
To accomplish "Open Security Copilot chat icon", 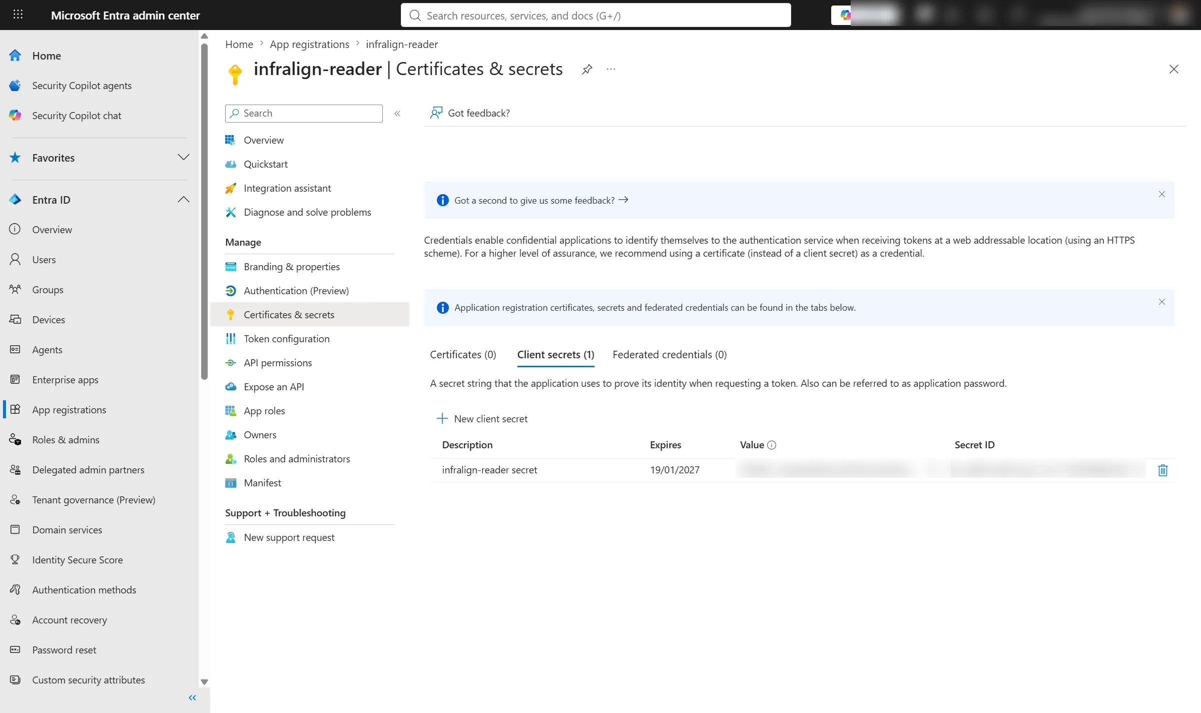I will point(15,116).
